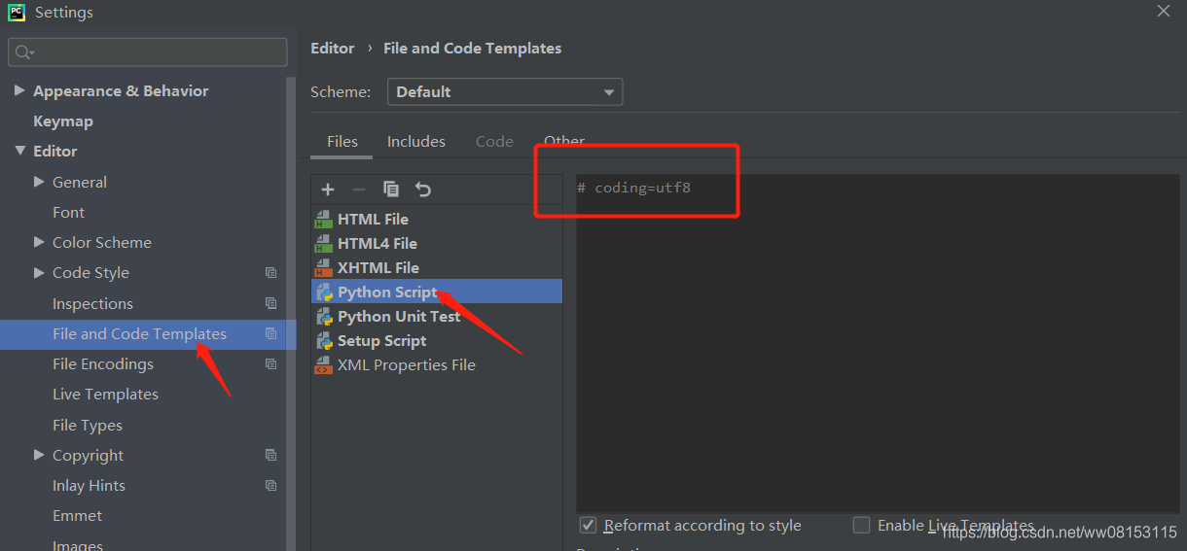Open the Font settings page

pyautogui.click(x=68, y=212)
